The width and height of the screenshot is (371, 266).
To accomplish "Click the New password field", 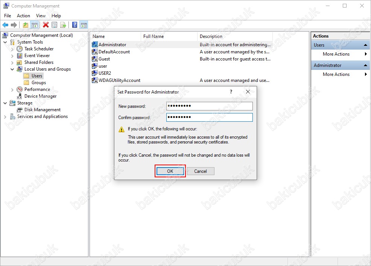I will [x=210, y=106].
